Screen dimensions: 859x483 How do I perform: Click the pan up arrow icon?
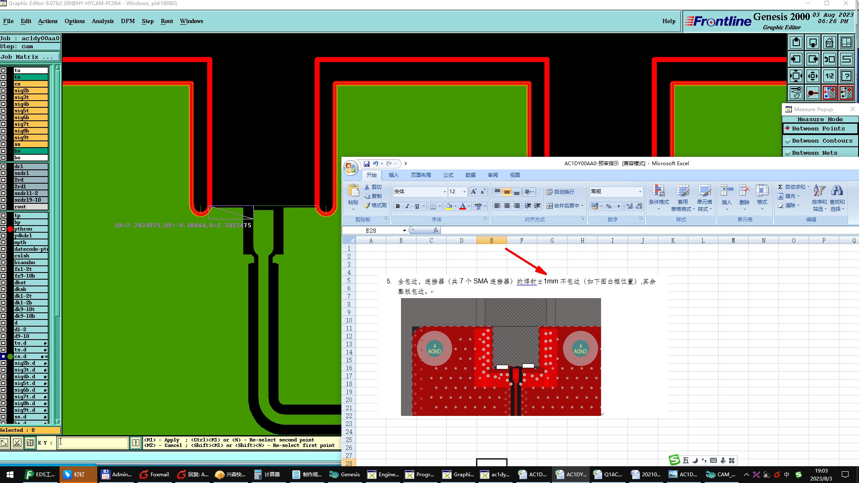796,42
